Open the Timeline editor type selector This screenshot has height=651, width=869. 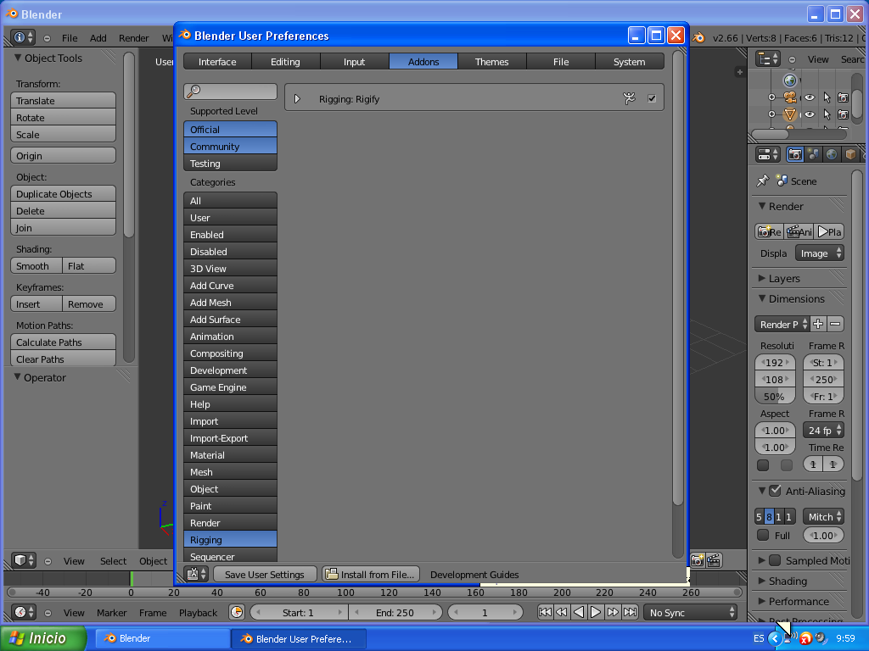pyautogui.click(x=24, y=612)
